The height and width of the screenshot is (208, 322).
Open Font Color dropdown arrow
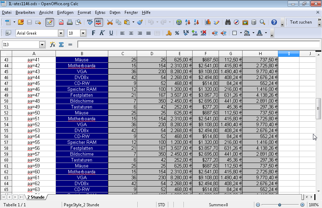pyautogui.click(x=266, y=33)
